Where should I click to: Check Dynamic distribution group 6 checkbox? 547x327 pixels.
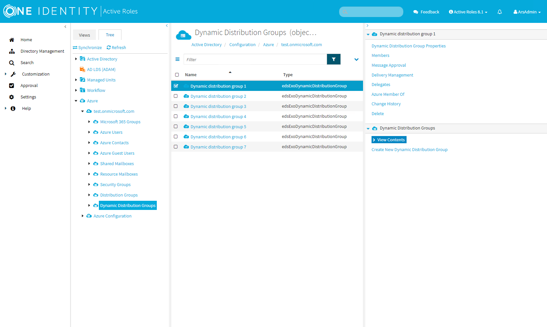176,137
